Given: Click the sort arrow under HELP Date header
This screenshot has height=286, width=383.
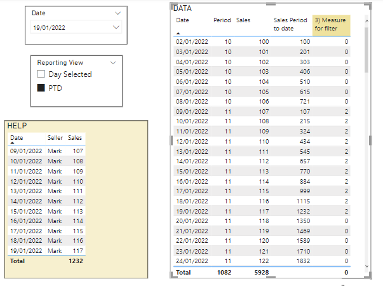Looking at the screenshot, I should pos(12,143).
